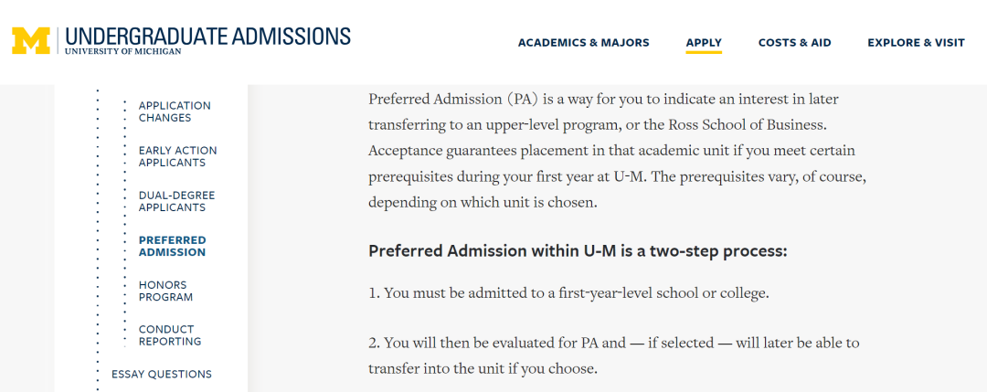Screen dimensions: 987x392
Task: Visit the Conduct Reporting sidebar page
Action: pos(170,335)
